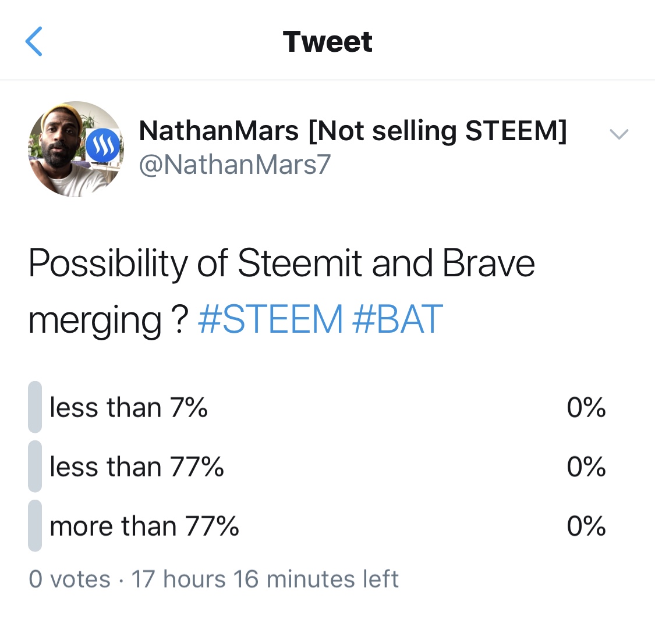Click the "17 hours 16 minutes left" text

(x=265, y=579)
